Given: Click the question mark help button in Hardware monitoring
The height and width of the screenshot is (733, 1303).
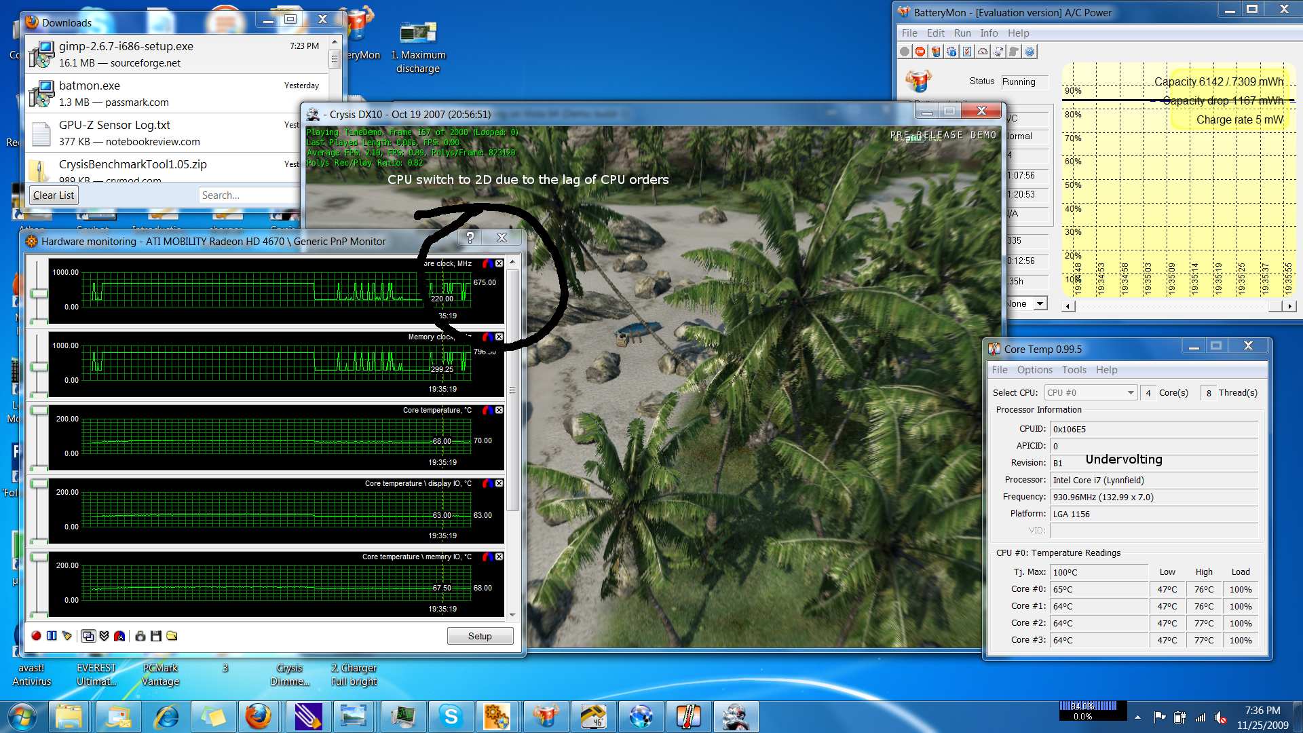Looking at the screenshot, I should point(470,238).
